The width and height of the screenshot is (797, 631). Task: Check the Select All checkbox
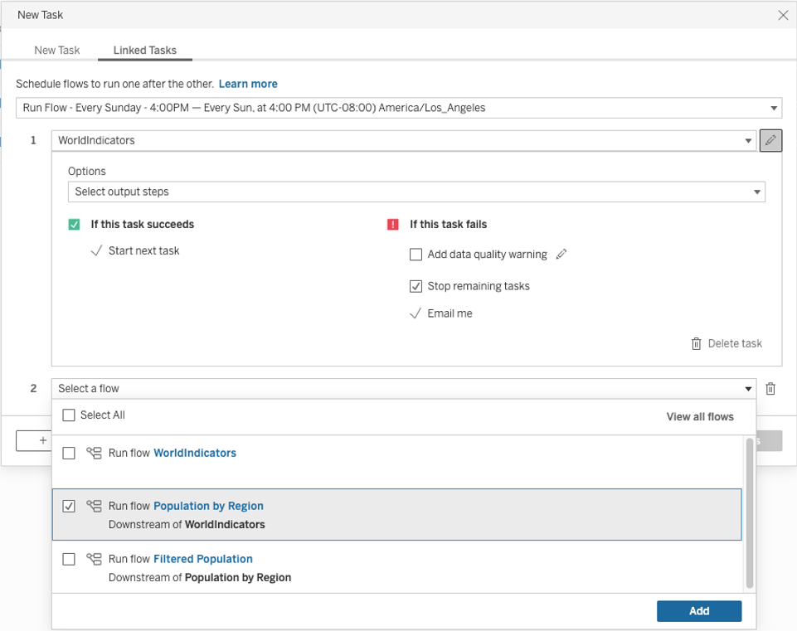(x=69, y=415)
